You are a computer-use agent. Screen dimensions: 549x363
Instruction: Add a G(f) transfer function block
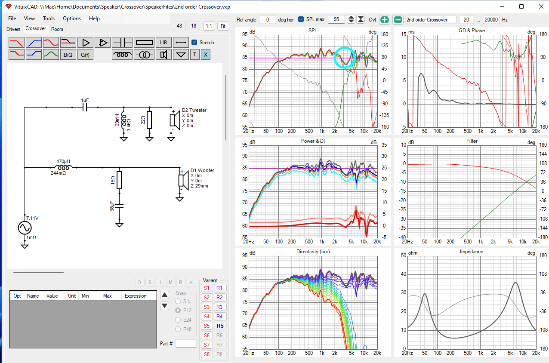coord(86,54)
